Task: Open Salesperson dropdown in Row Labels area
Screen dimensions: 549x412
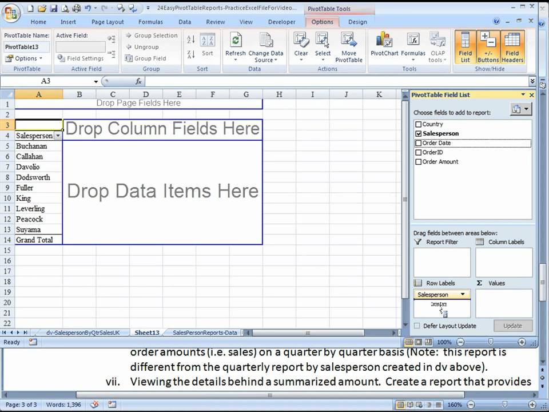Action: click(463, 295)
